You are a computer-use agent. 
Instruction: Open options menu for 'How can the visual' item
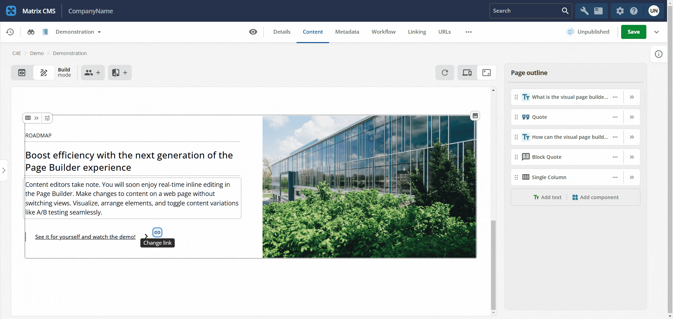pyautogui.click(x=615, y=137)
